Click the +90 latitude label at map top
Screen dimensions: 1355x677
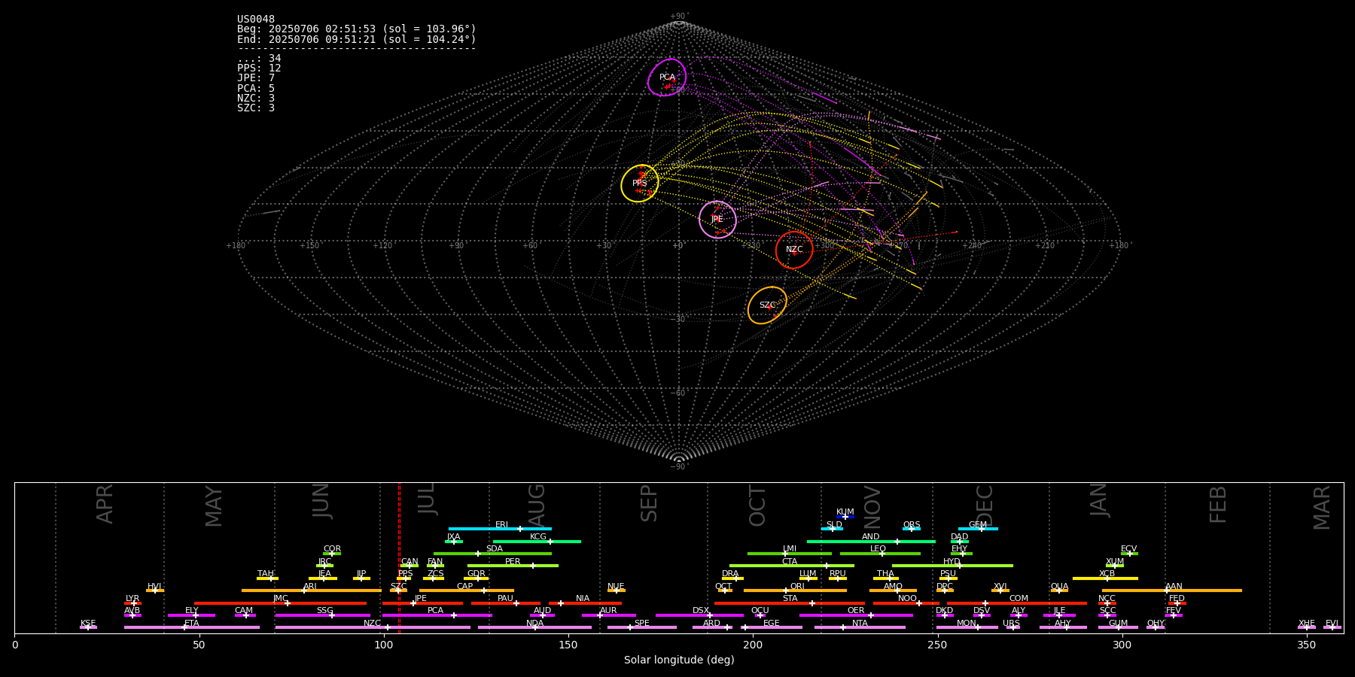pos(678,17)
